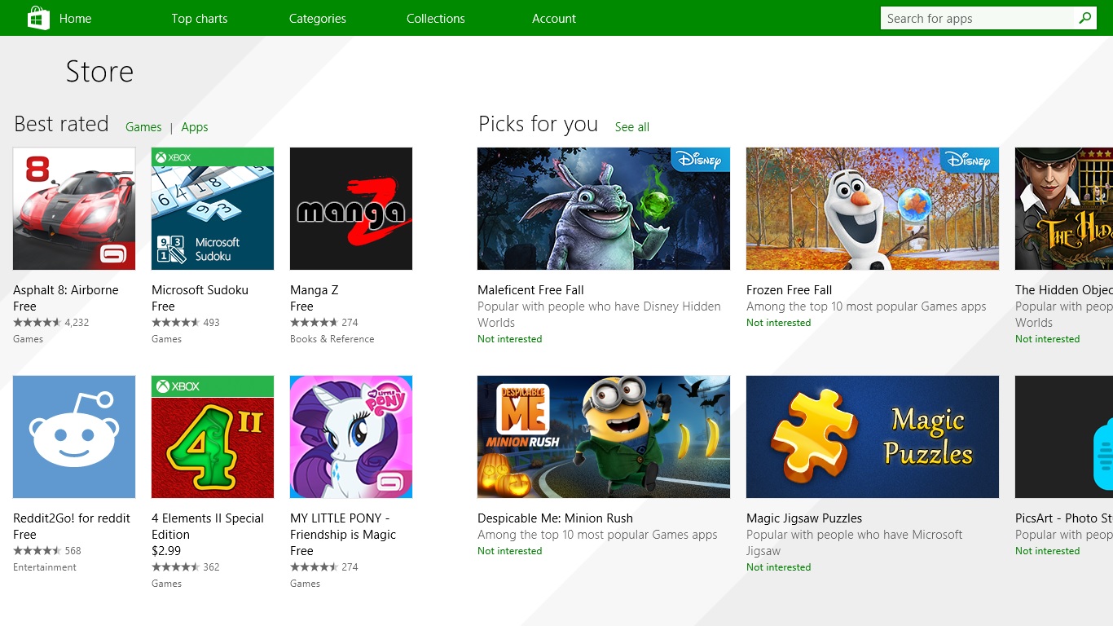Click See all next to Picks for you
The height and width of the screenshot is (626, 1113).
[632, 127]
